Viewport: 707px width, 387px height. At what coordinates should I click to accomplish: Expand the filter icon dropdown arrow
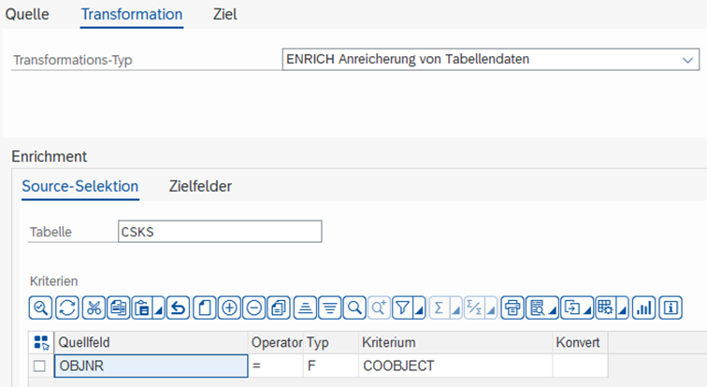point(420,309)
